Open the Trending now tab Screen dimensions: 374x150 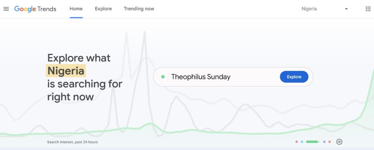coord(139,9)
